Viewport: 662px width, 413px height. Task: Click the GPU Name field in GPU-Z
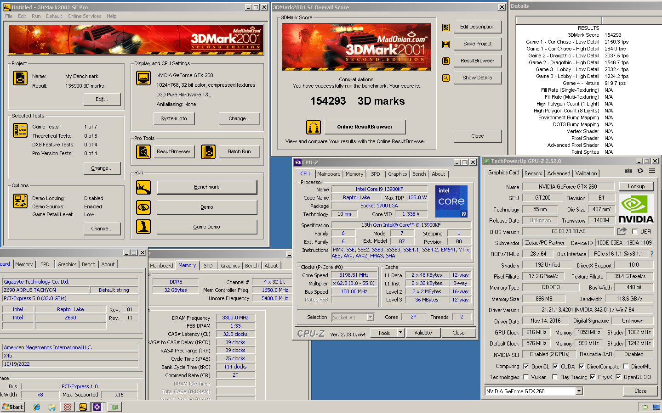pyautogui.click(x=568, y=187)
